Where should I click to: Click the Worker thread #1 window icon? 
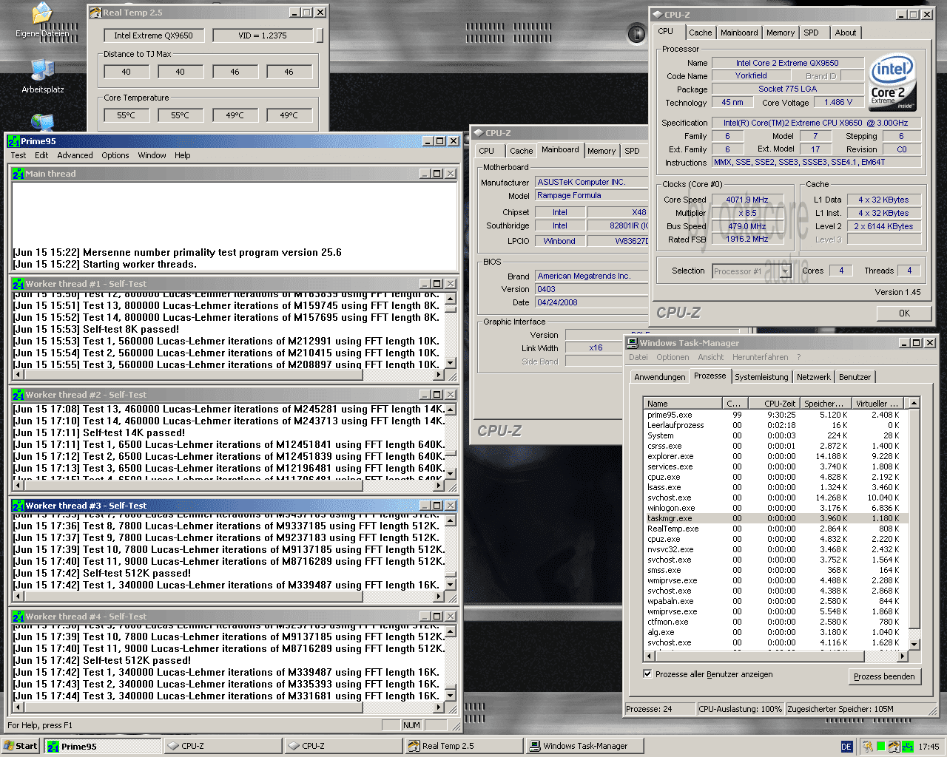pos(18,284)
